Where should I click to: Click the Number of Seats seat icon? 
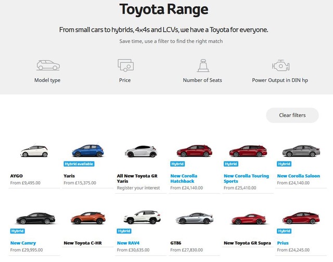[x=203, y=66]
